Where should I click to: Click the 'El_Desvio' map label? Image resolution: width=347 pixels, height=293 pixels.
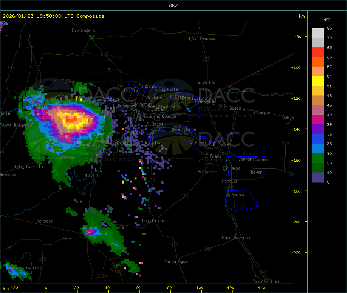(90, 146)
